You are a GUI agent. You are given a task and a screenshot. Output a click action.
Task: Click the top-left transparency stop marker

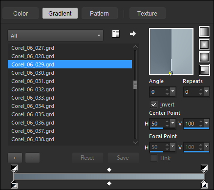coord(14,169)
